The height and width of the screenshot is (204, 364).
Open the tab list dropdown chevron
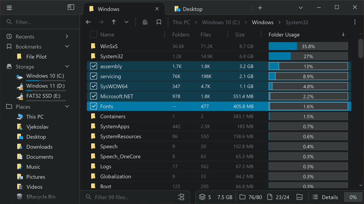pyautogui.click(x=301, y=8)
